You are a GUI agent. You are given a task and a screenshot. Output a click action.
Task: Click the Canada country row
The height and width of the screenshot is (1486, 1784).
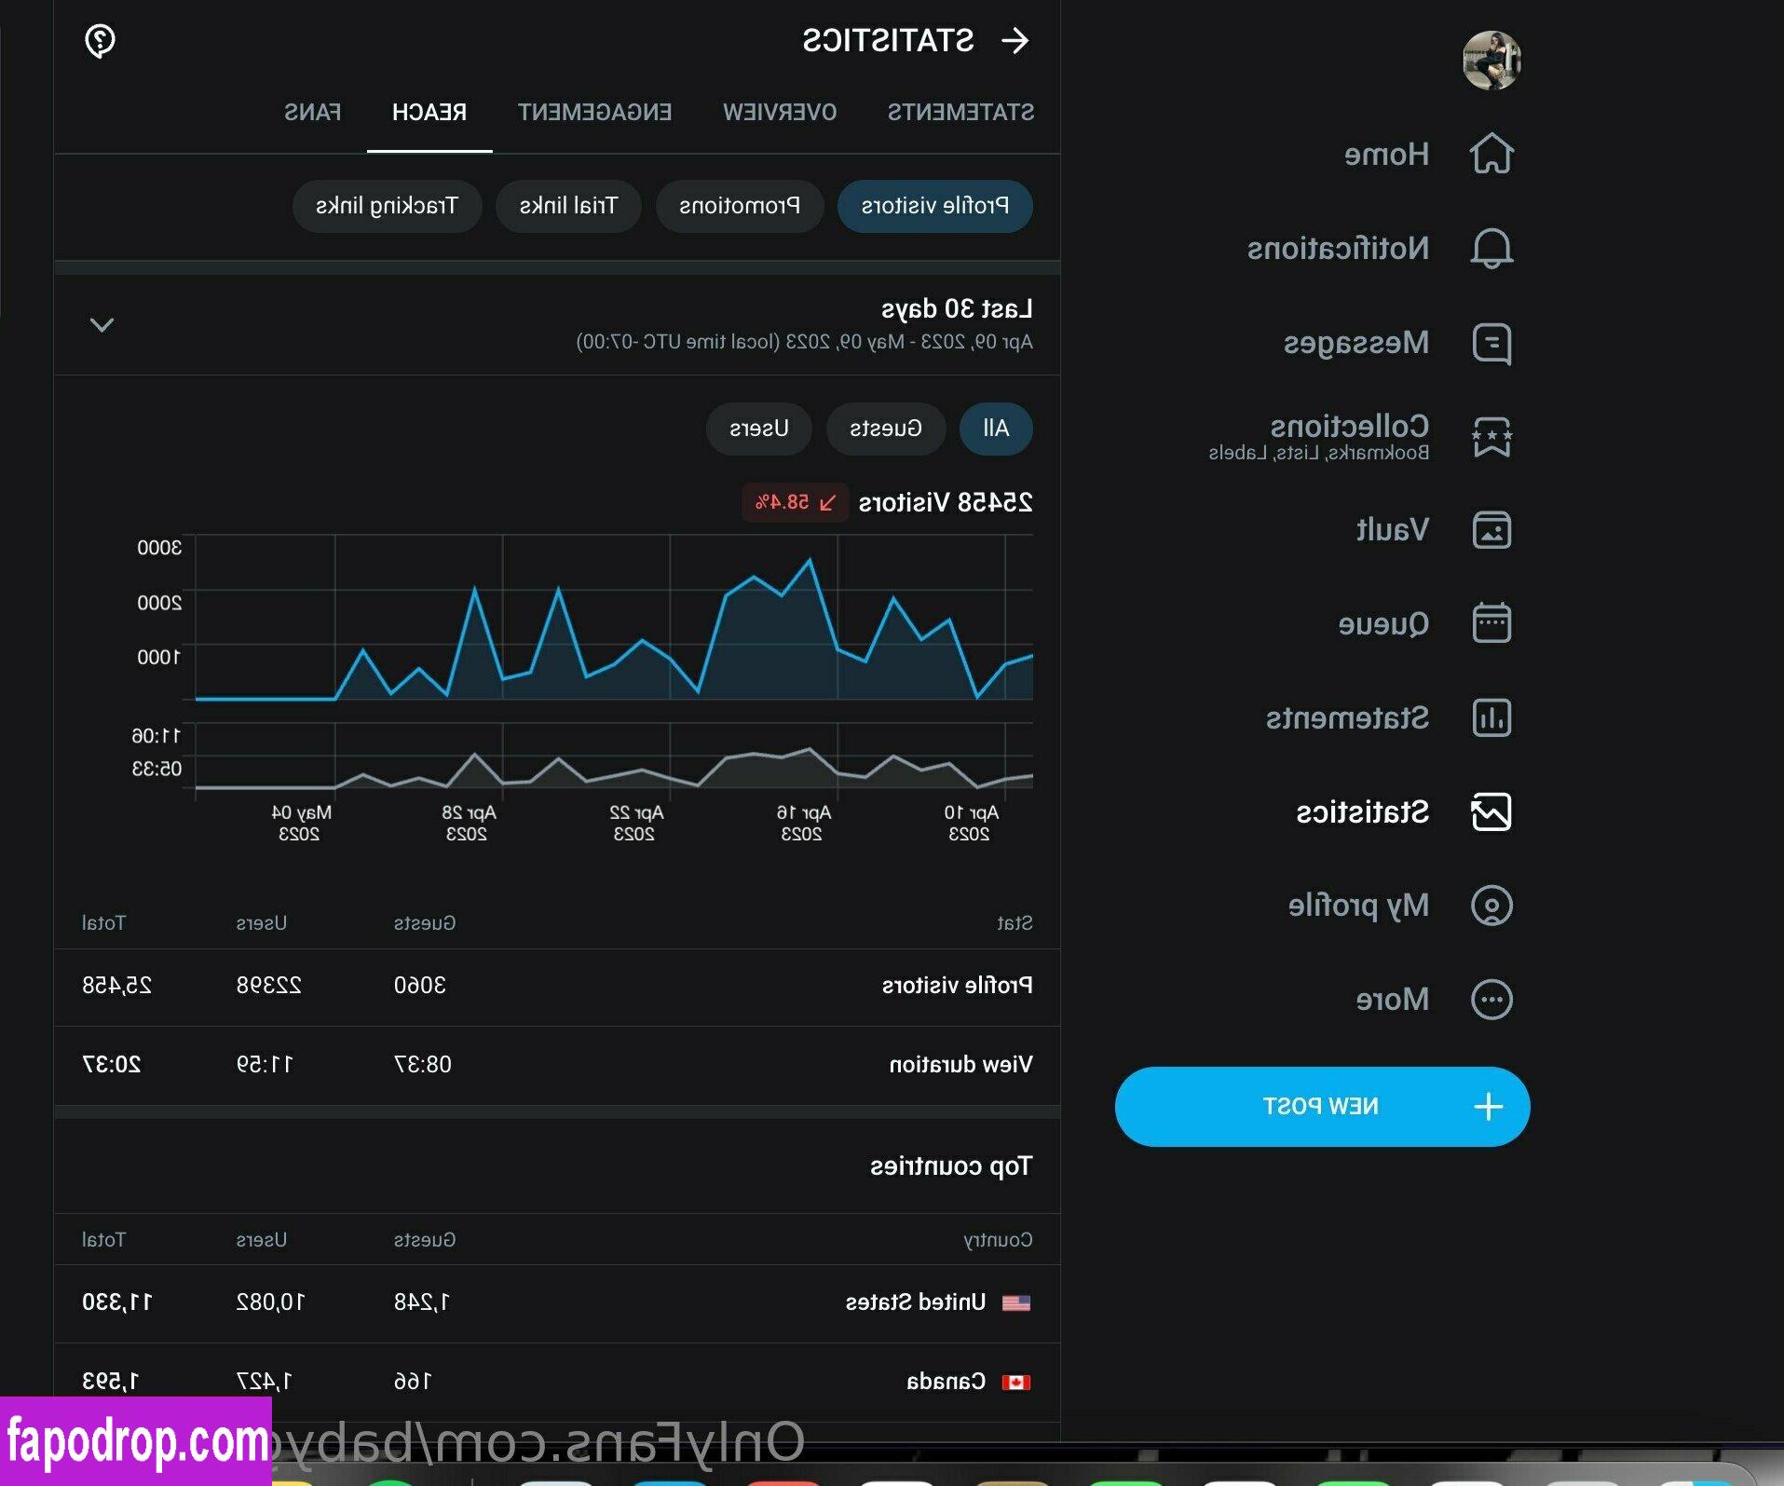pyautogui.click(x=557, y=1382)
